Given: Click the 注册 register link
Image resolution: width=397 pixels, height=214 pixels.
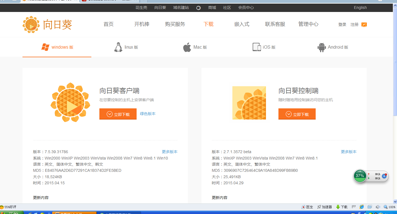Looking at the screenshot, I should pos(355,24).
